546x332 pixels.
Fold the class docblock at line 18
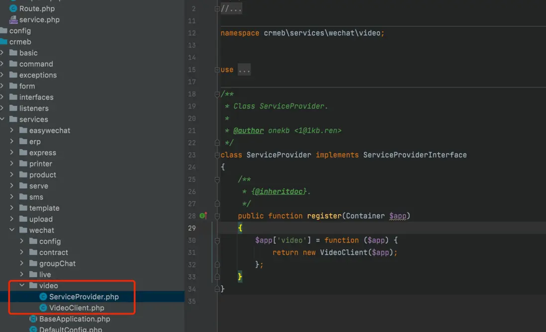click(217, 94)
